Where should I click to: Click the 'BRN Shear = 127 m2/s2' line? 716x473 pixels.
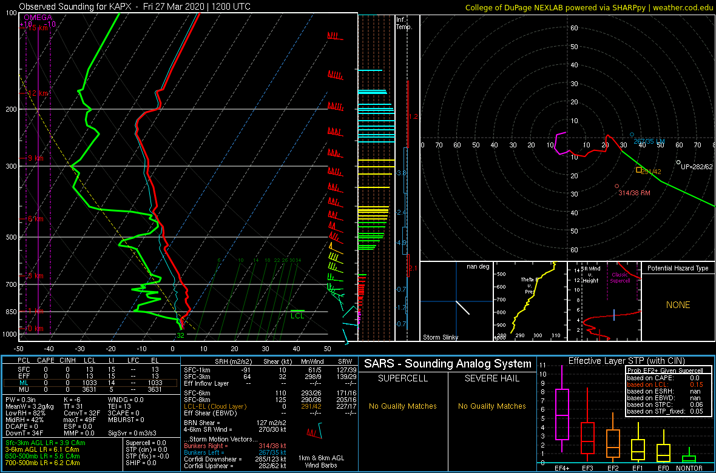point(234,423)
